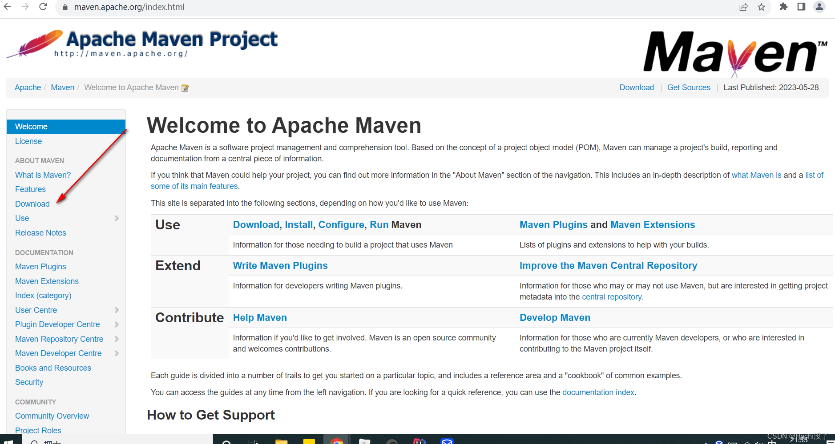Click the Configure link in the Use row
835x444 pixels.
coord(341,225)
